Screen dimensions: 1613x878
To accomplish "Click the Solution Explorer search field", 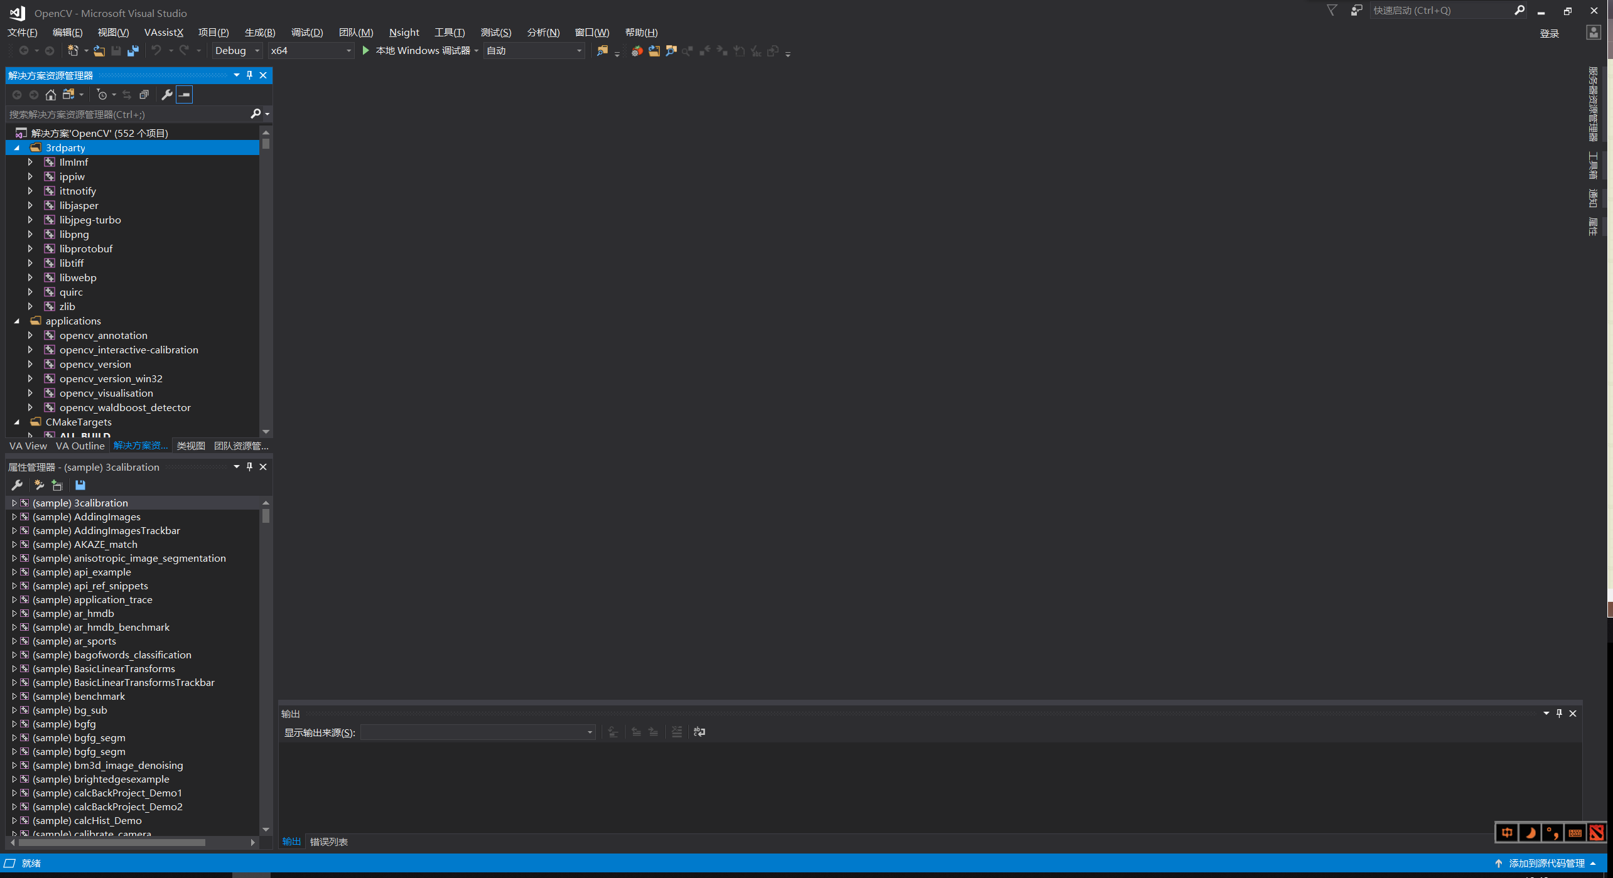I will pos(126,114).
